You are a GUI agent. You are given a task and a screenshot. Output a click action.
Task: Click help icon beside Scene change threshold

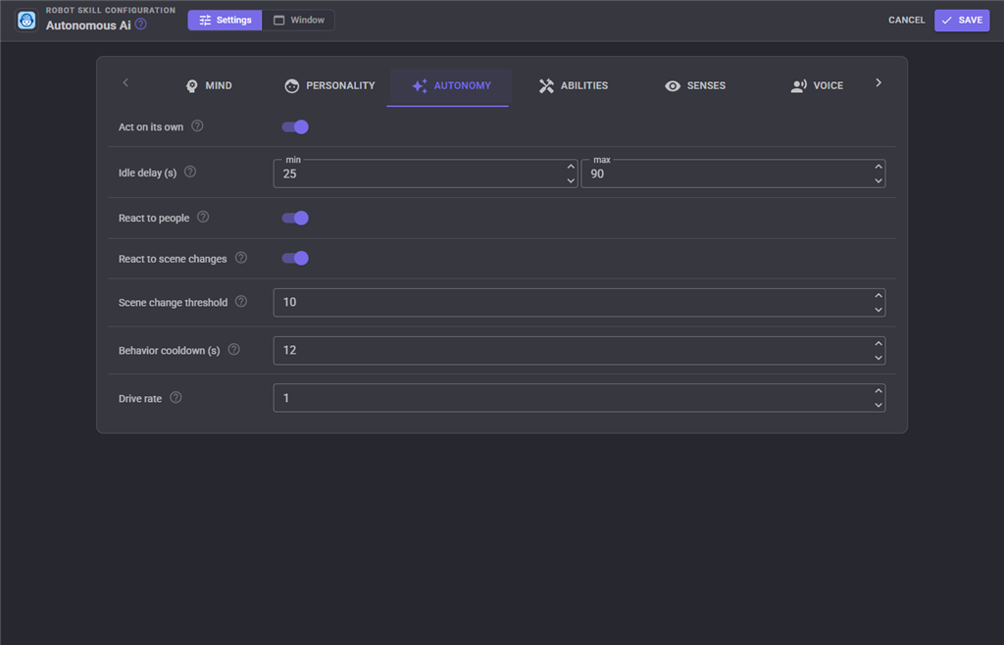click(x=241, y=301)
